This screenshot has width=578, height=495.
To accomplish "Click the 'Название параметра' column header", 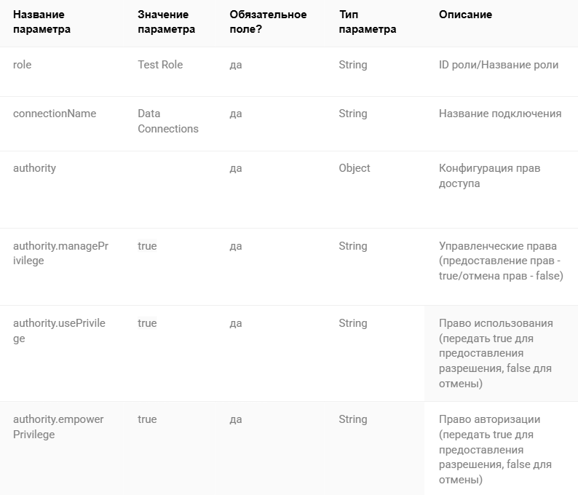I will pyautogui.click(x=41, y=22).
